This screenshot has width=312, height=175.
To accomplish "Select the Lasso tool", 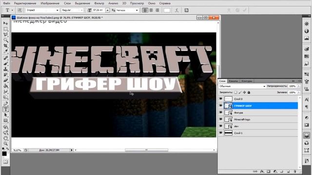I will pyautogui.click(x=5, y=35).
